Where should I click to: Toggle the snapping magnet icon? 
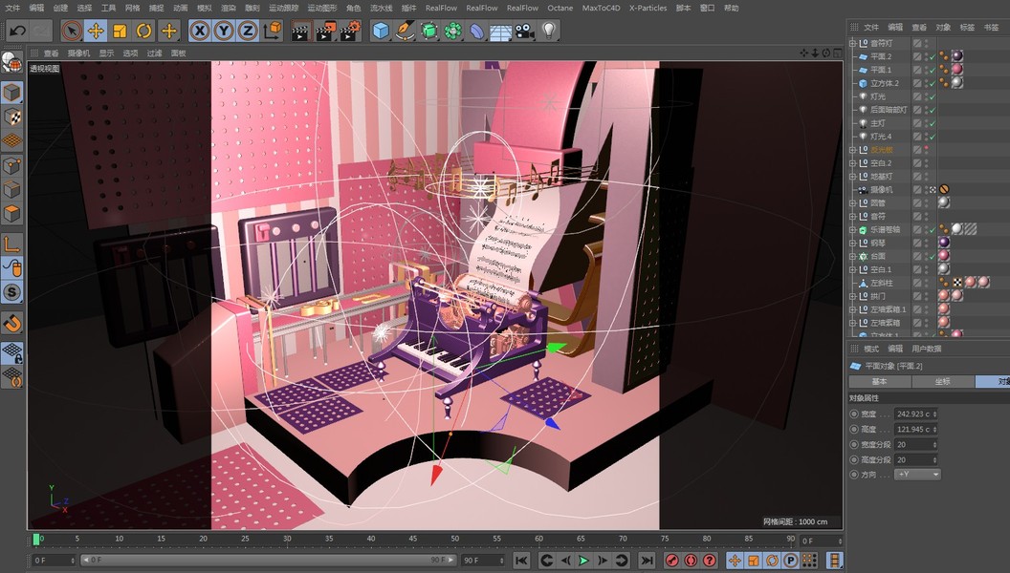coord(11,322)
